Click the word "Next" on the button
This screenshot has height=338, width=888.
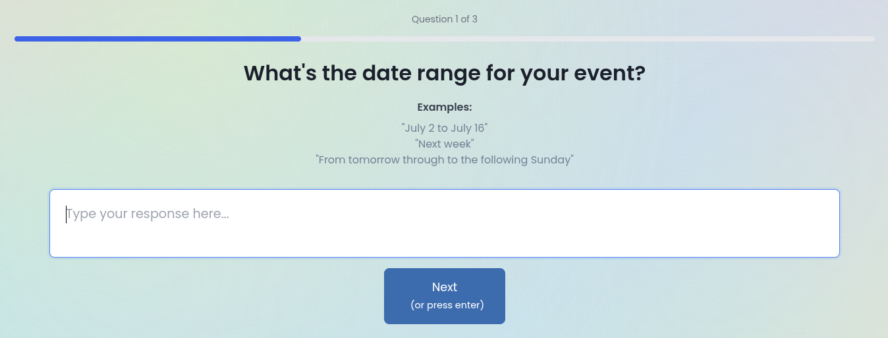point(444,287)
